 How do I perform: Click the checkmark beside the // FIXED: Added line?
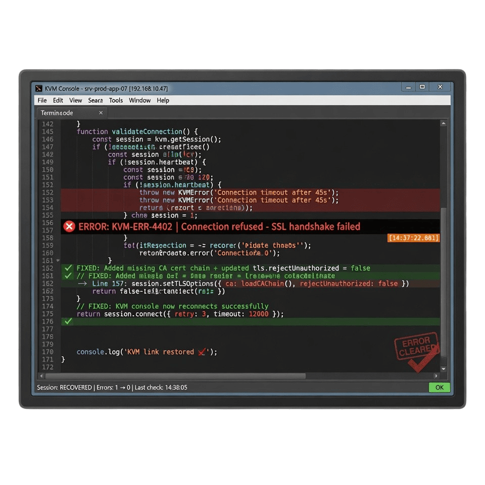click(68, 276)
